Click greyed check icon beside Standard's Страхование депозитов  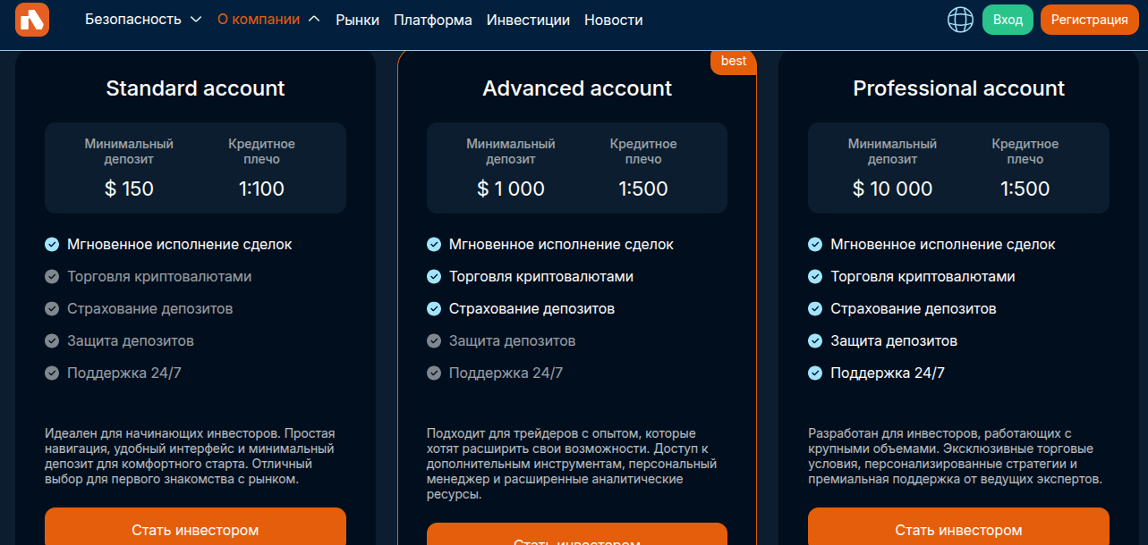[x=52, y=309]
